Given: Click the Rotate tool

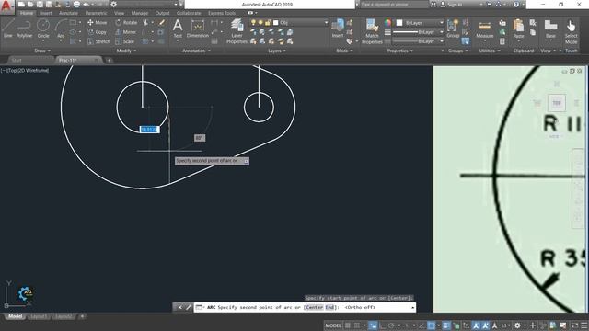Looking at the screenshot, I should [126, 22].
